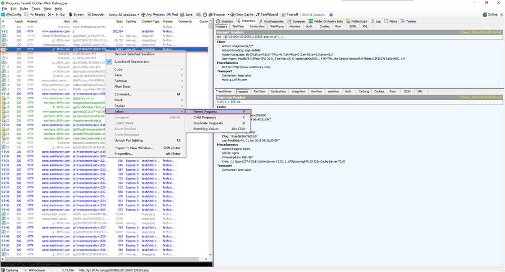This screenshot has height=272, width=505.
Task: Expand the Remove submenu in context menu
Action: click(x=146, y=81)
